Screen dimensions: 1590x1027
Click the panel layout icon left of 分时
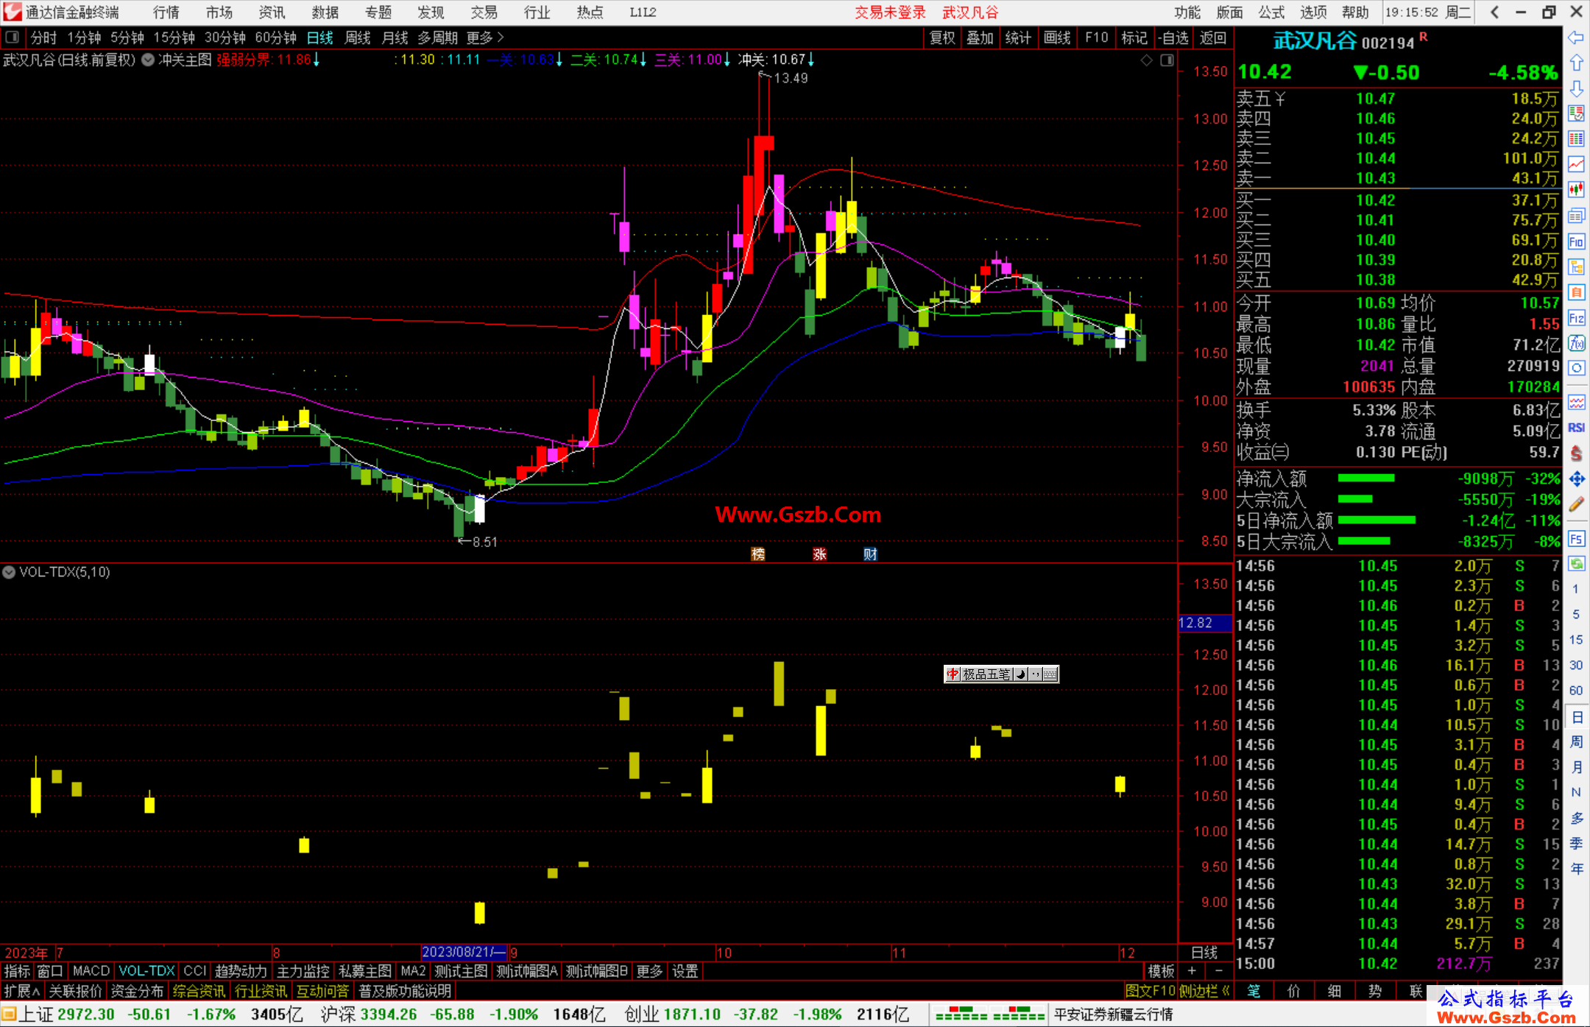click(13, 37)
